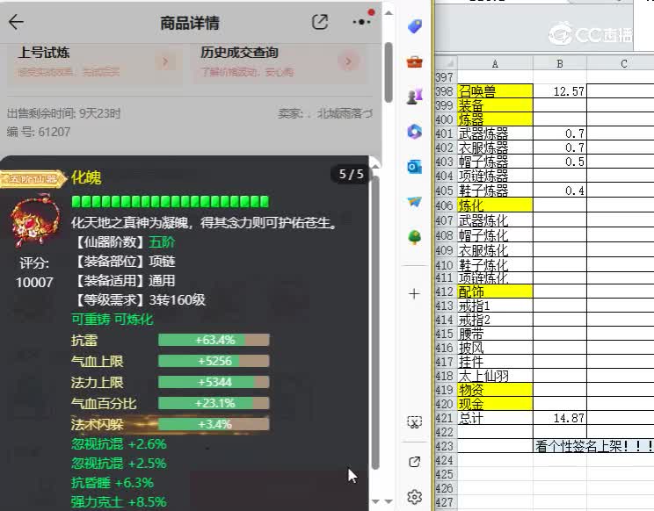The height and width of the screenshot is (511, 654).
Task: Select cell 太上仙羽
Action: [x=495, y=376]
